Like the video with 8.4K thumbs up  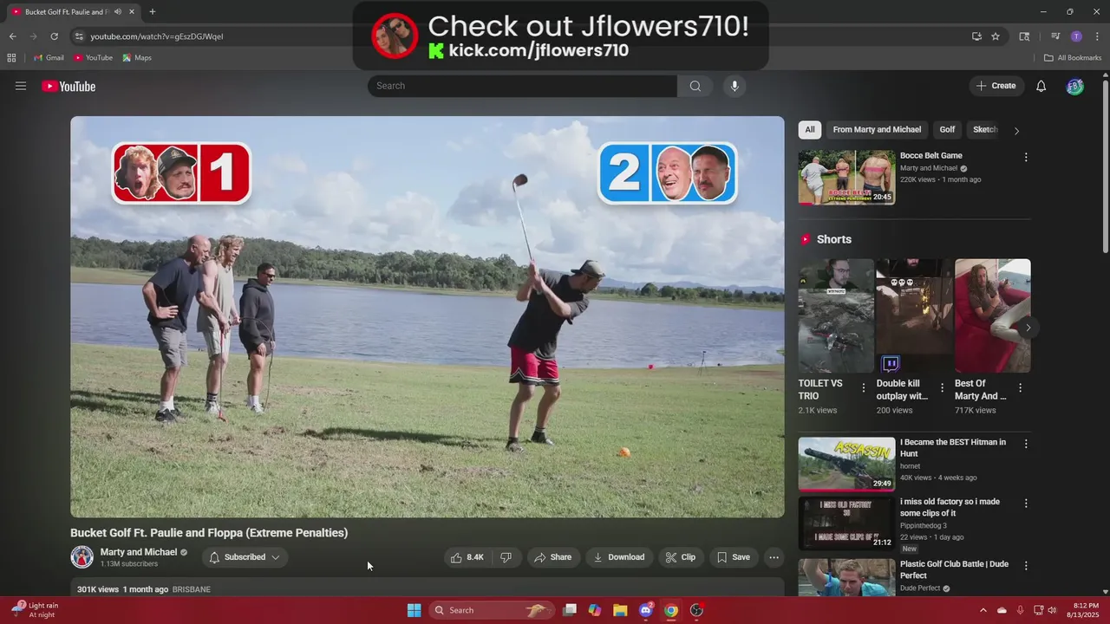[x=467, y=557]
